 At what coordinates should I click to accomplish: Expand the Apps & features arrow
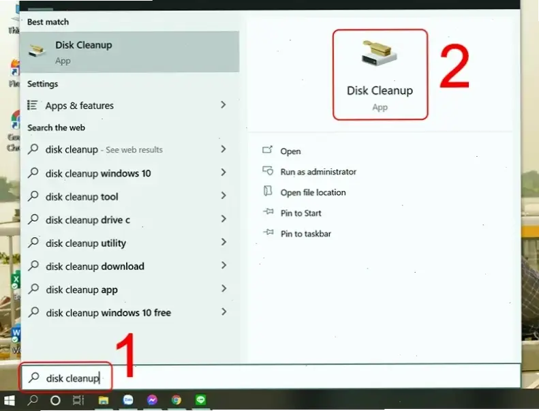223,105
